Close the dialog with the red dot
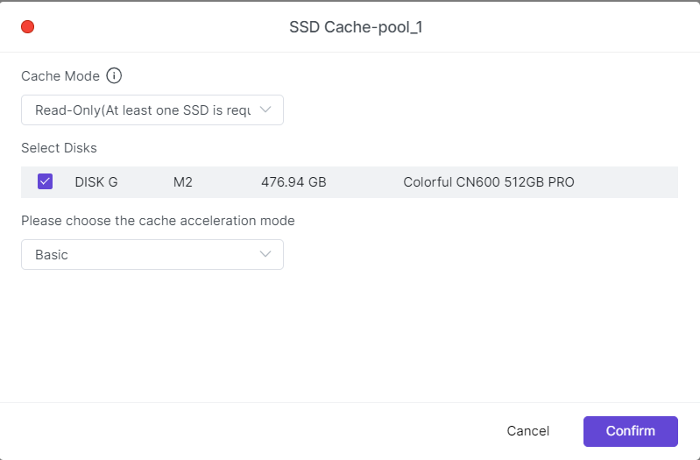This screenshot has height=460, width=700. pyautogui.click(x=27, y=27)
